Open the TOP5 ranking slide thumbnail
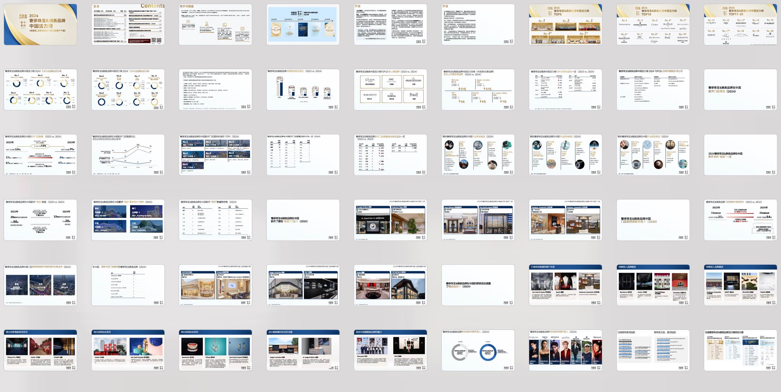 (565, 24)
